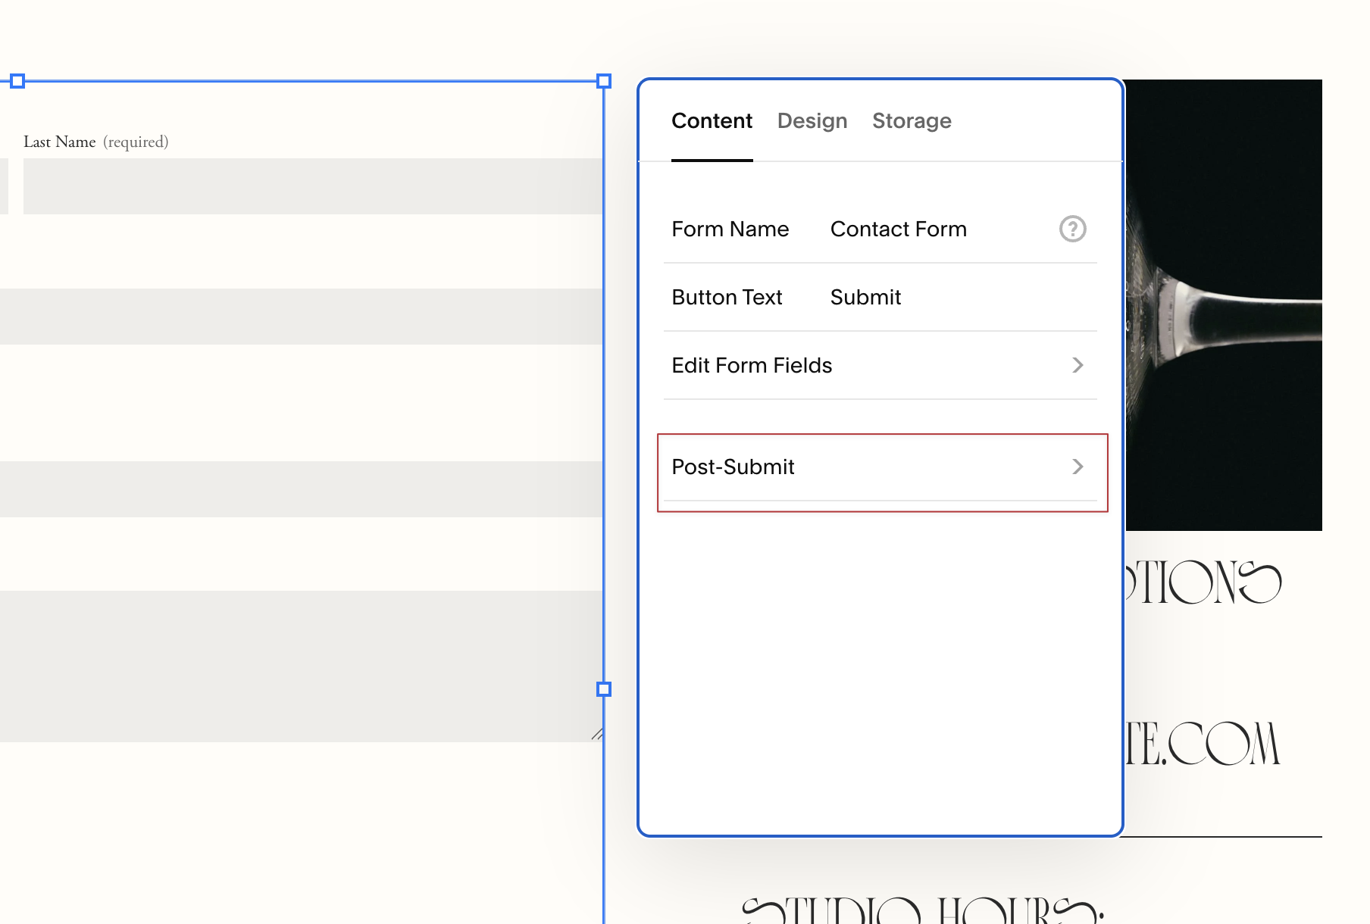
Task: Switch to the Content tab
Action: [x=712, y=121]
